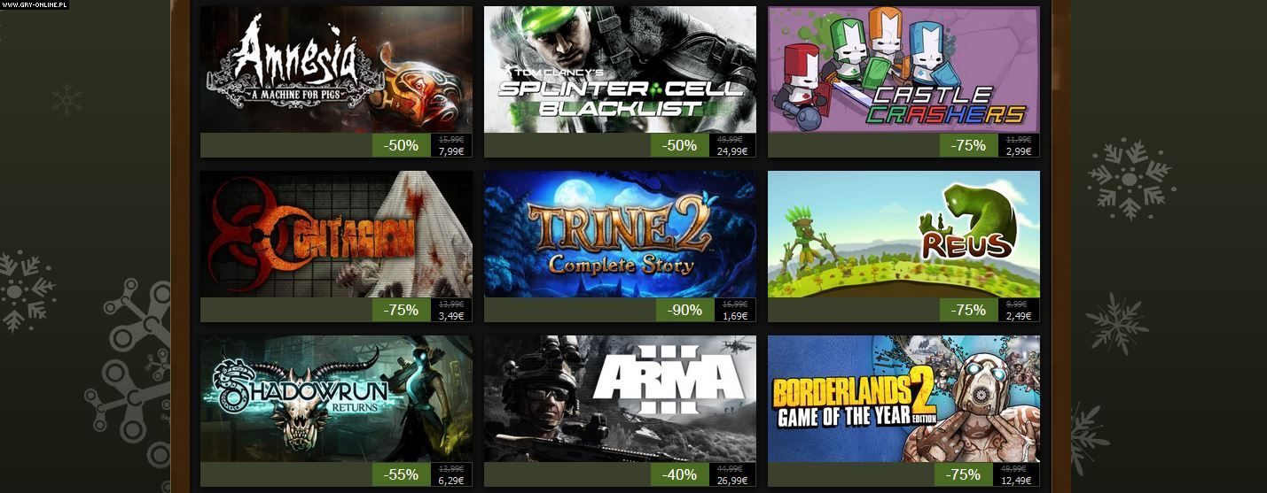Viewport: 1267px width, 493px height.
Task: Click the GRY-ONLINE.PL watermark link
Action: click(34, 4)
